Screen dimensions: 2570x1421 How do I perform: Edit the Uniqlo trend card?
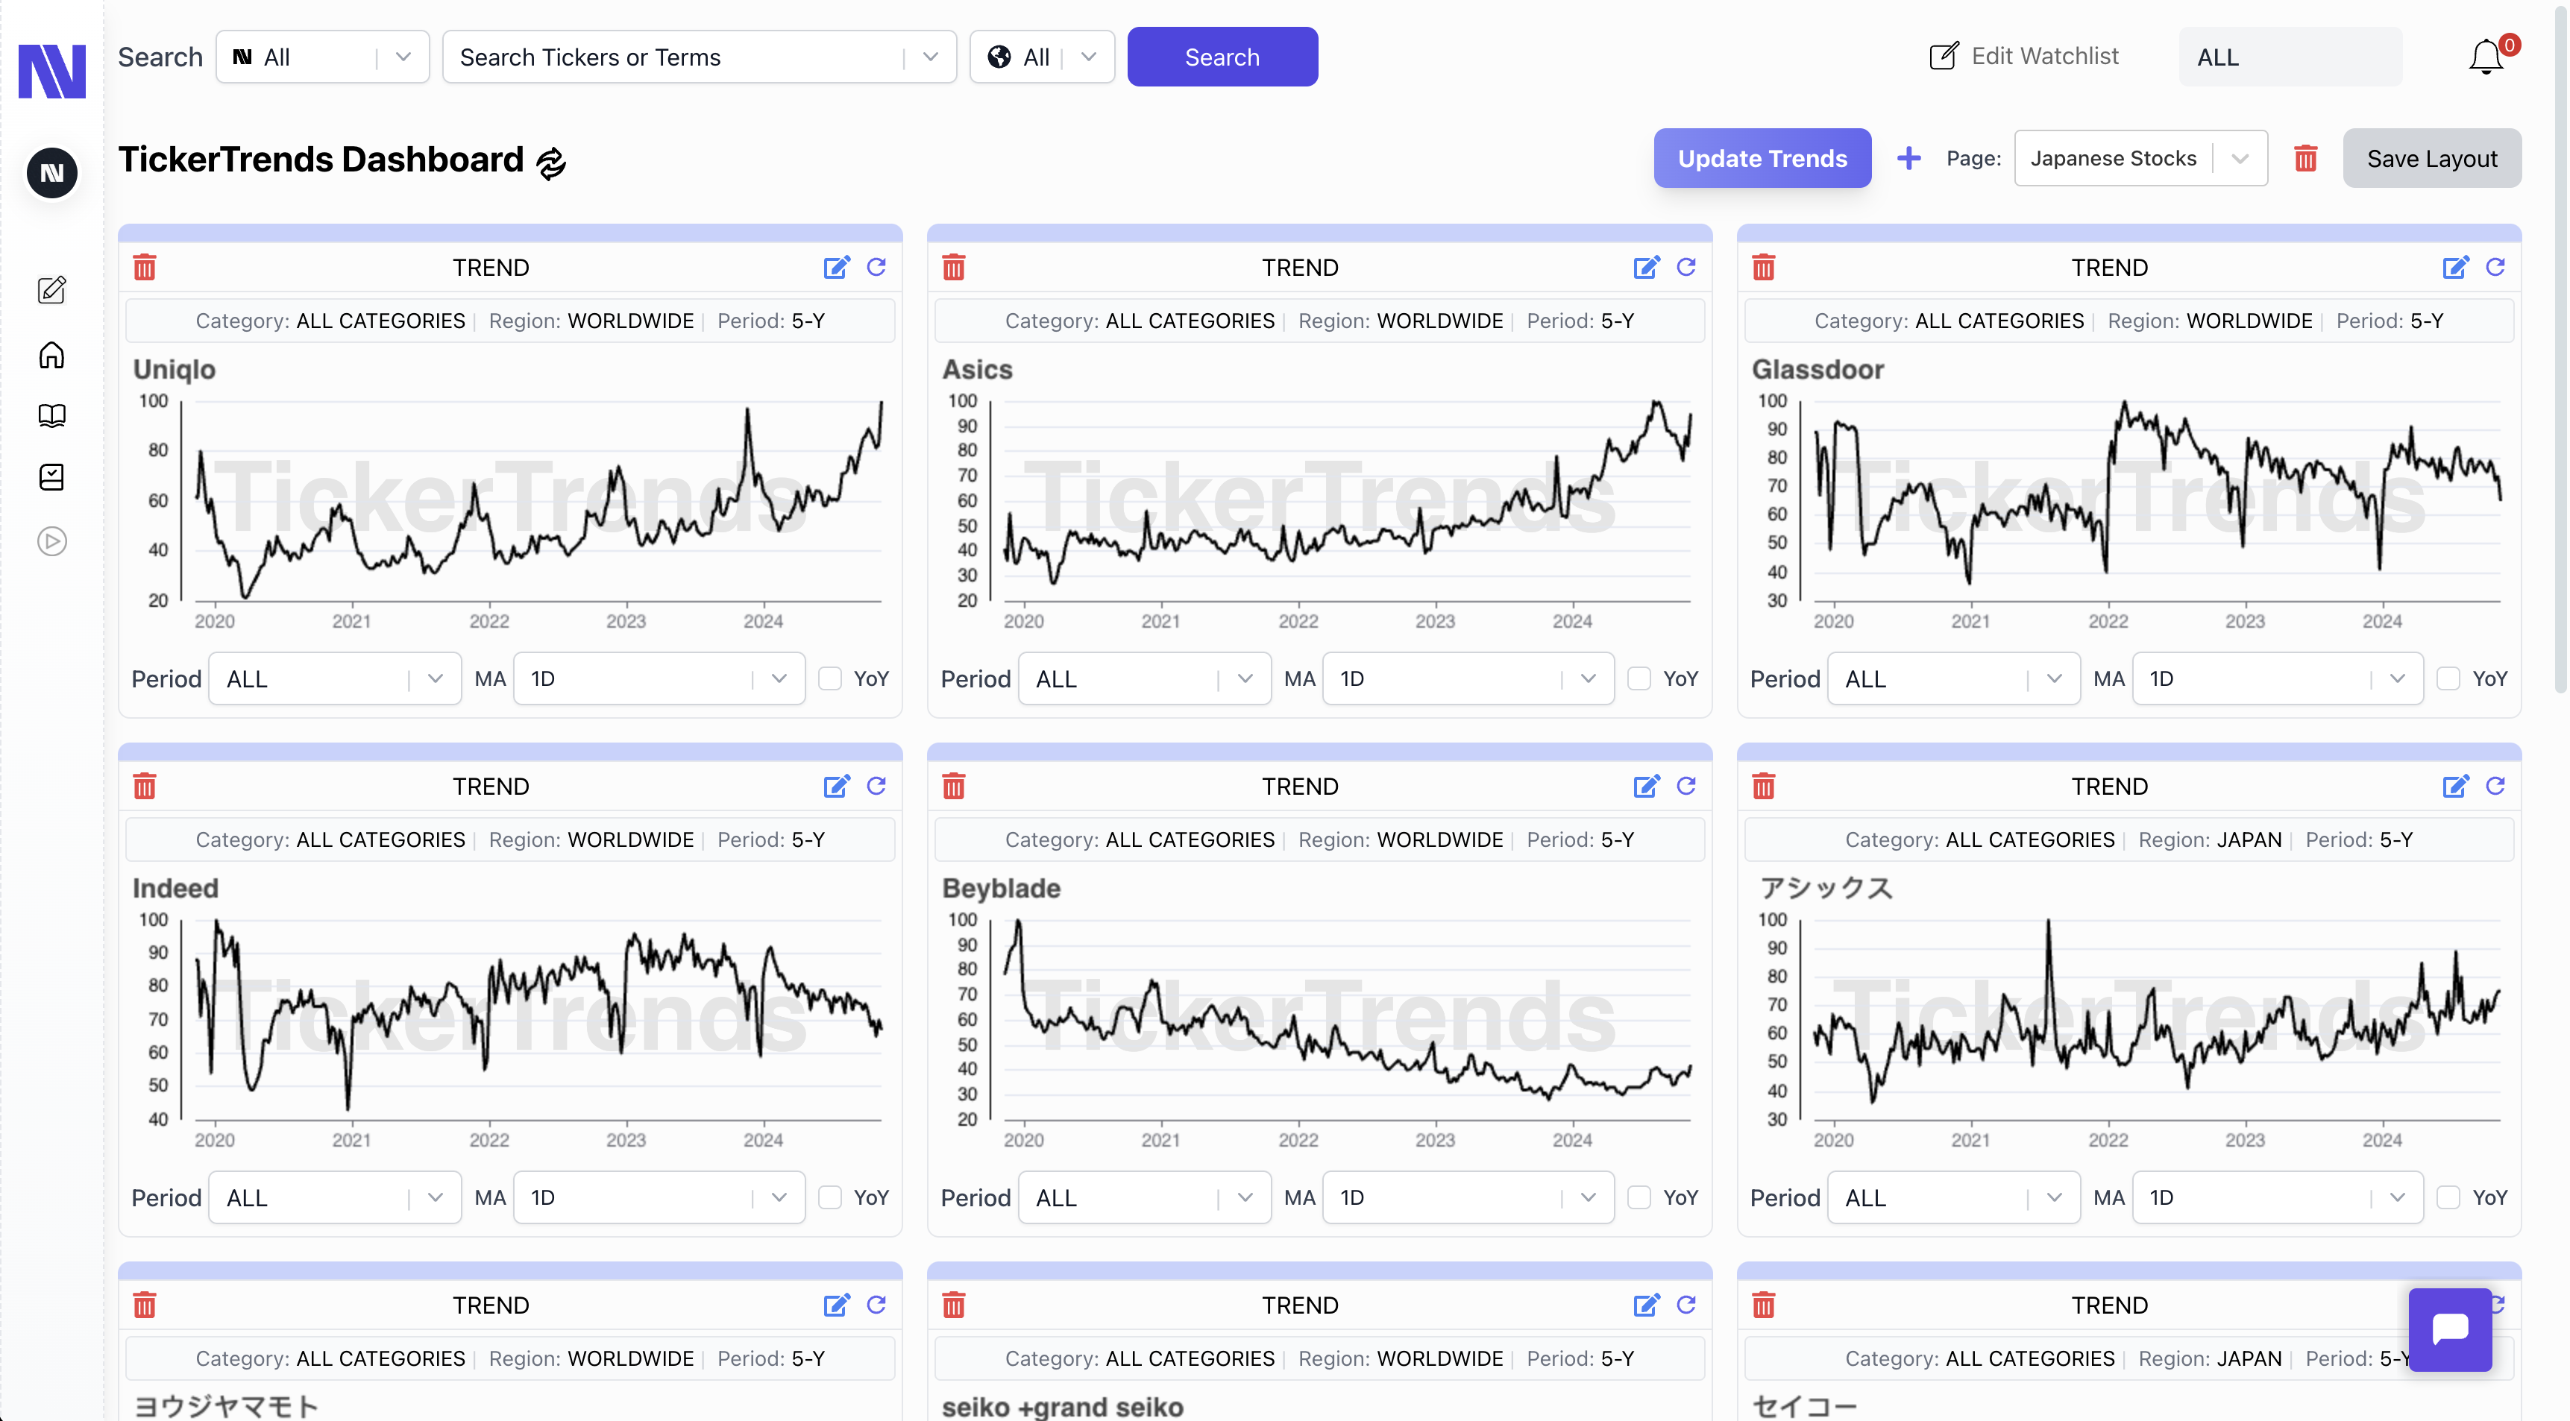coord(836,267)
